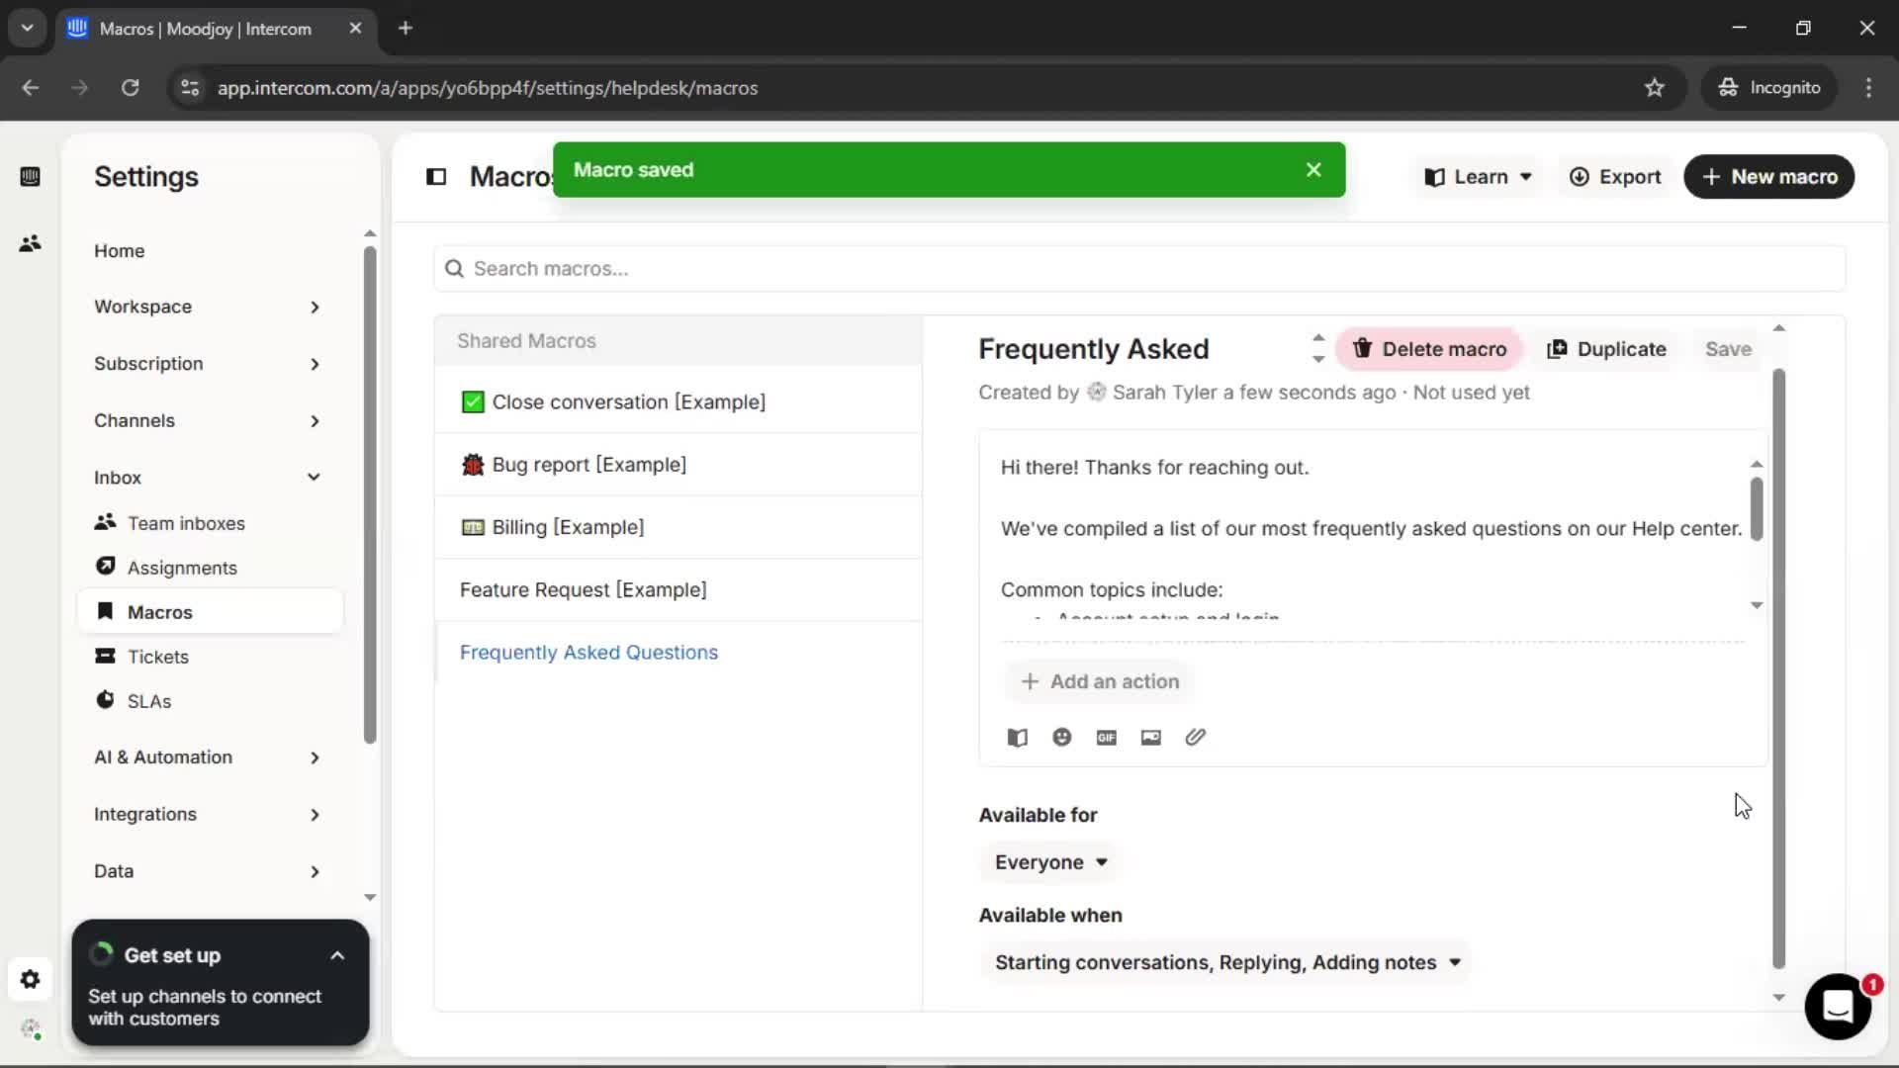Toggle the sidebar panel icon beside Macros title
This screenshot has width=1899, height=1068.
tap(436, 177)
